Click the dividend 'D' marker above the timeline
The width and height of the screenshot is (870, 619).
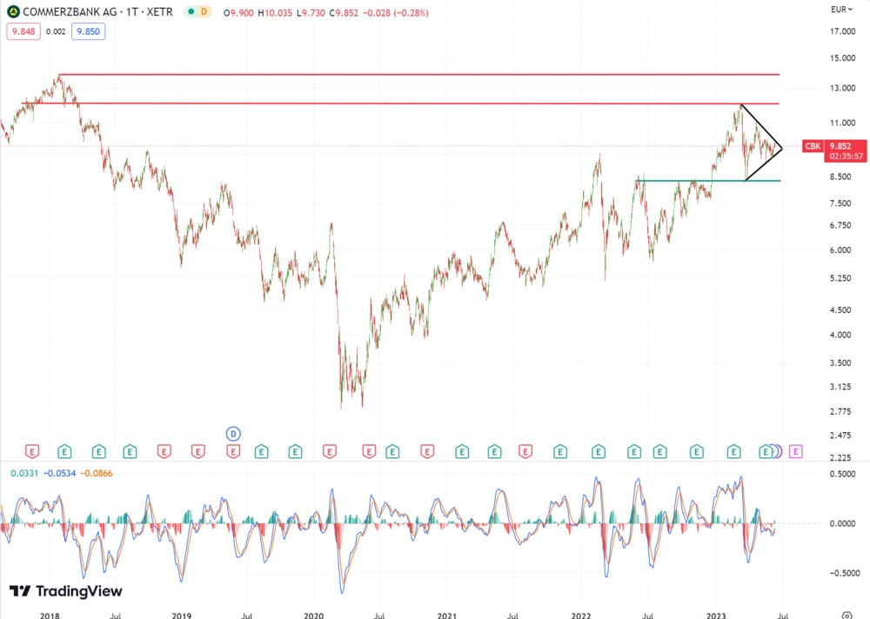(232, 433)
